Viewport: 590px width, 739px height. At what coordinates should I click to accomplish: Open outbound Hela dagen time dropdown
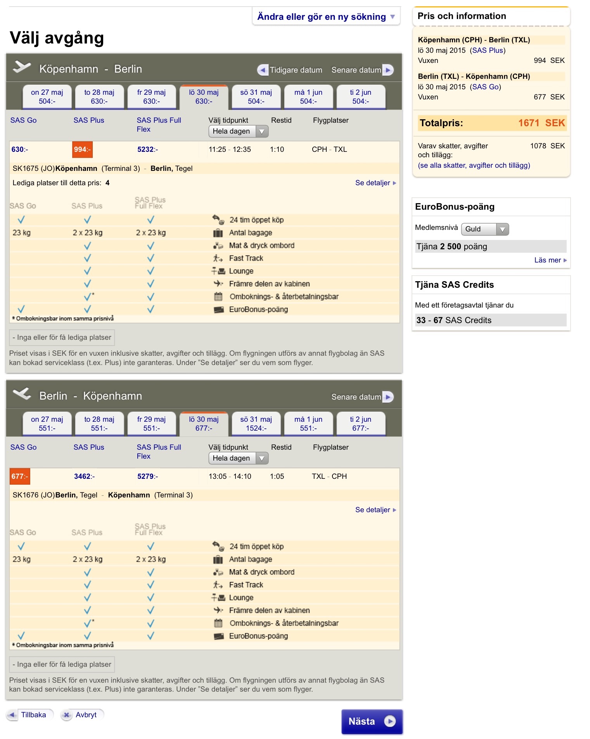(x=238, y=131)
